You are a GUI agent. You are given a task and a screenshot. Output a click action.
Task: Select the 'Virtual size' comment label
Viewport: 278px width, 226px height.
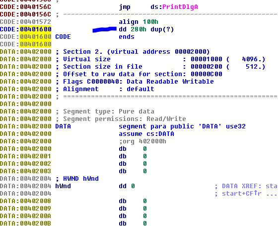[87, 59]
